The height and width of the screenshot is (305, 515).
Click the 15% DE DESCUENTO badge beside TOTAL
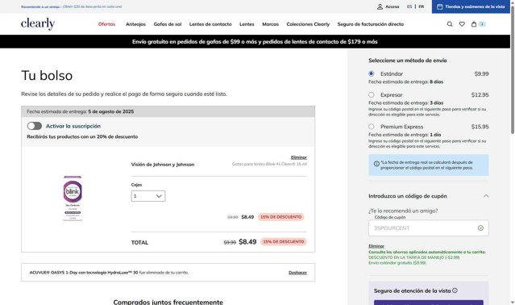(x=284, y=241)
